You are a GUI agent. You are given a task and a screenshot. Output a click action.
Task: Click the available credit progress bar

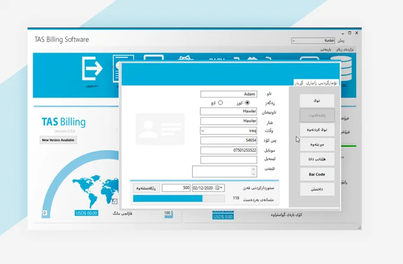coord(178,198)
